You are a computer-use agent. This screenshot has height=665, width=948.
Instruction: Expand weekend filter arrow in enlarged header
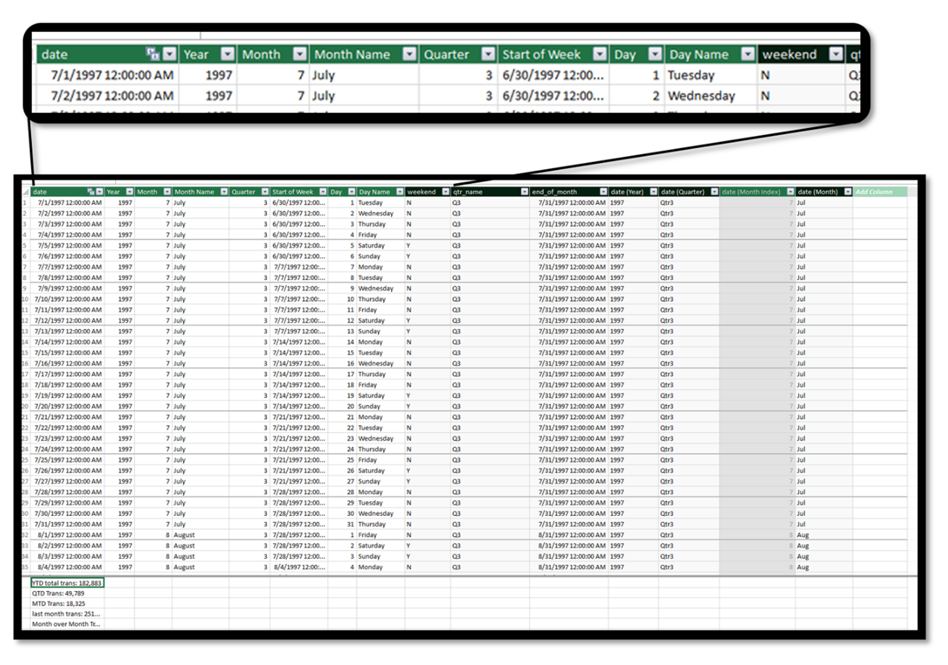pos(836,54)
